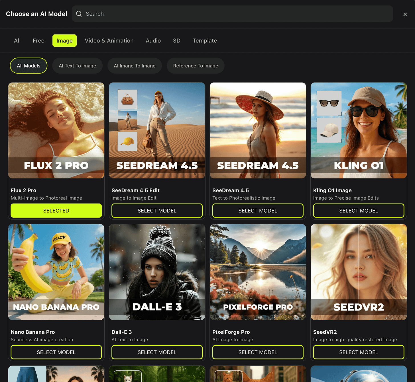Select model Nano Banana Pro
Viewport: 415px width, 382px height.
[56, 352]
